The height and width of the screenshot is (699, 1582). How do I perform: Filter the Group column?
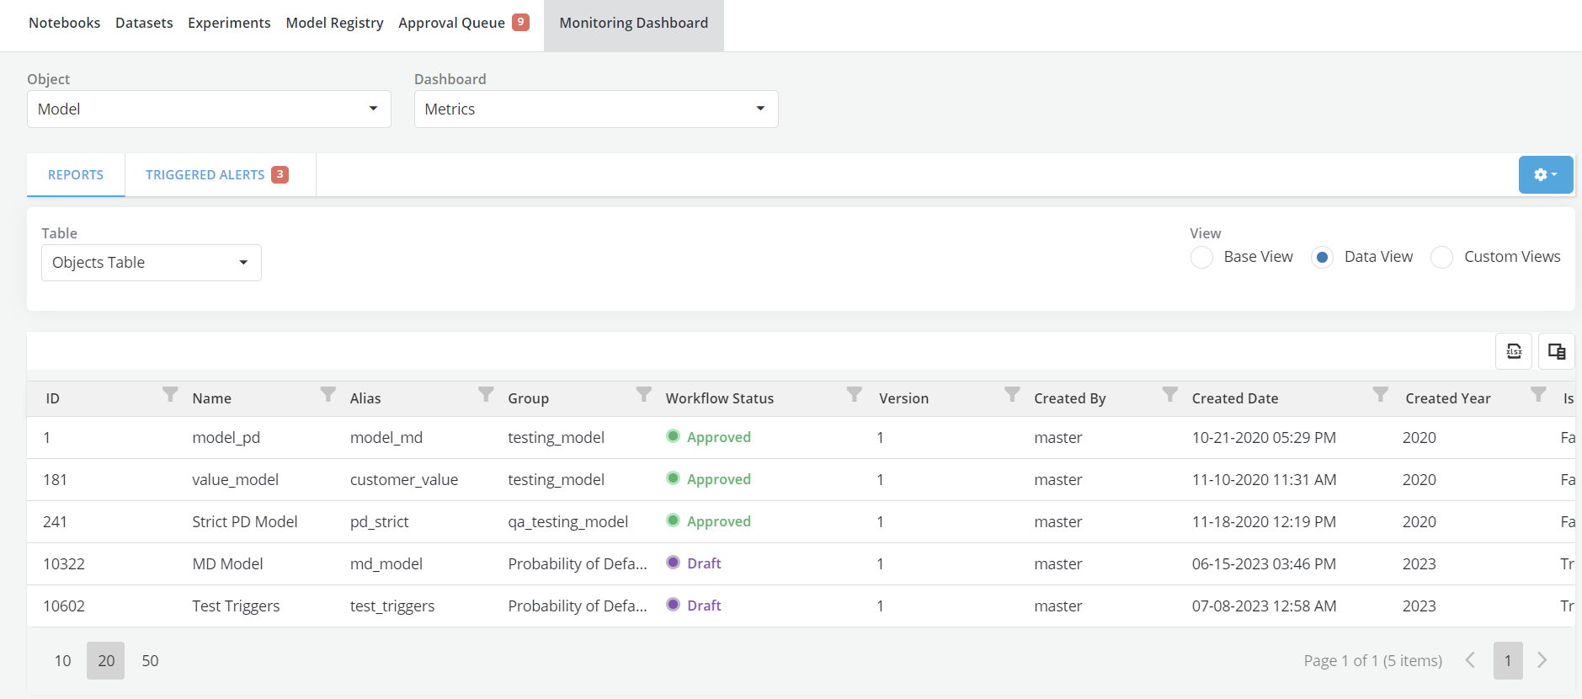point(644,394)
